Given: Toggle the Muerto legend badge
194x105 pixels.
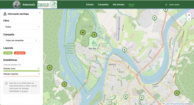Looking at the screenshot, I should (20, 53).
